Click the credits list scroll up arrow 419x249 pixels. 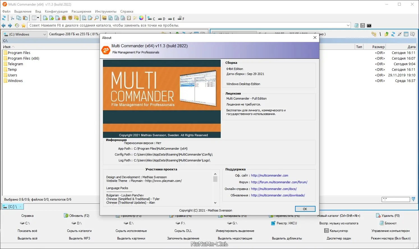pyautogui.click(x=215, y=174)
